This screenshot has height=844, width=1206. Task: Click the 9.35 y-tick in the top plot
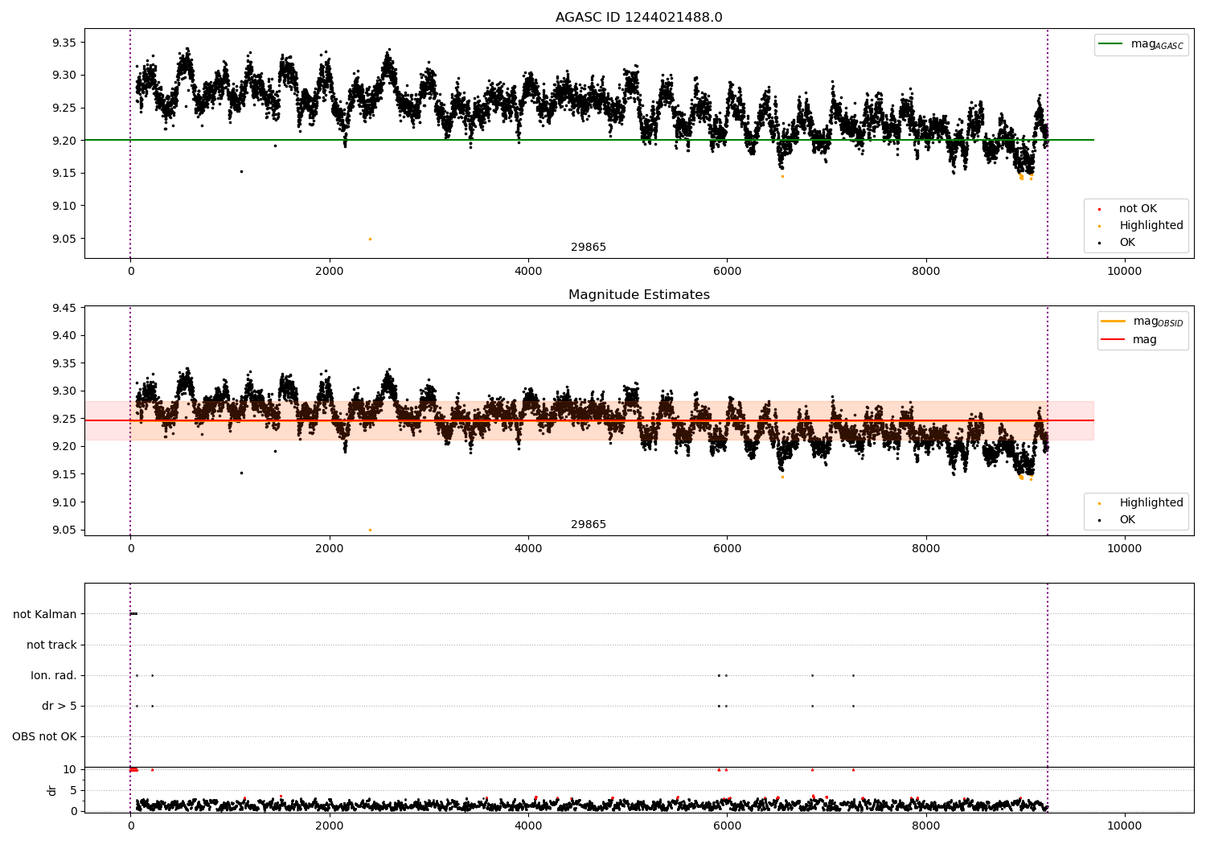64,43
